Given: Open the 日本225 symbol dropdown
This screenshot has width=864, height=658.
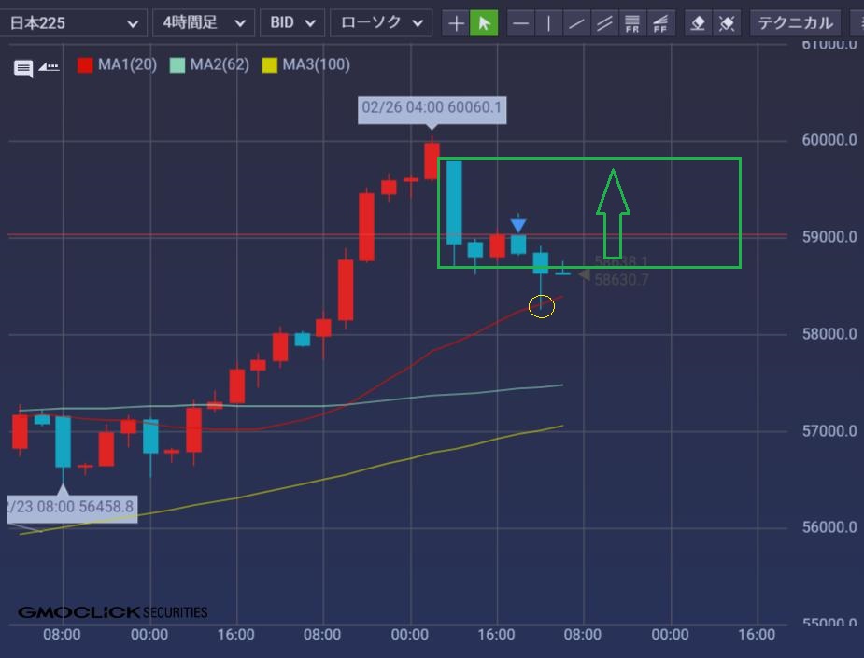Looking at the screenshot, I should pos(74,22).
